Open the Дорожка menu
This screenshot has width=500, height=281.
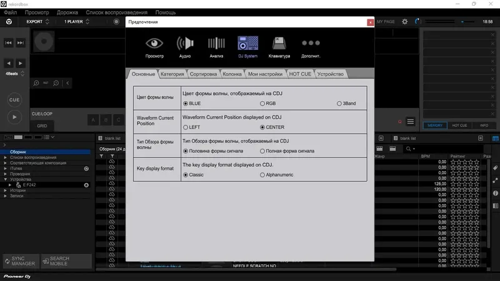[x=67, y=12]
